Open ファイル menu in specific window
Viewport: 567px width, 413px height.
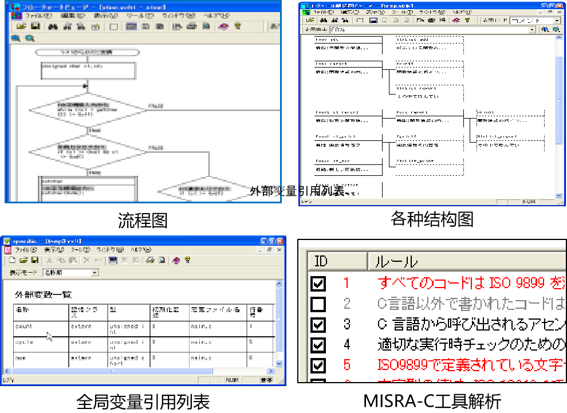(26, 250)
